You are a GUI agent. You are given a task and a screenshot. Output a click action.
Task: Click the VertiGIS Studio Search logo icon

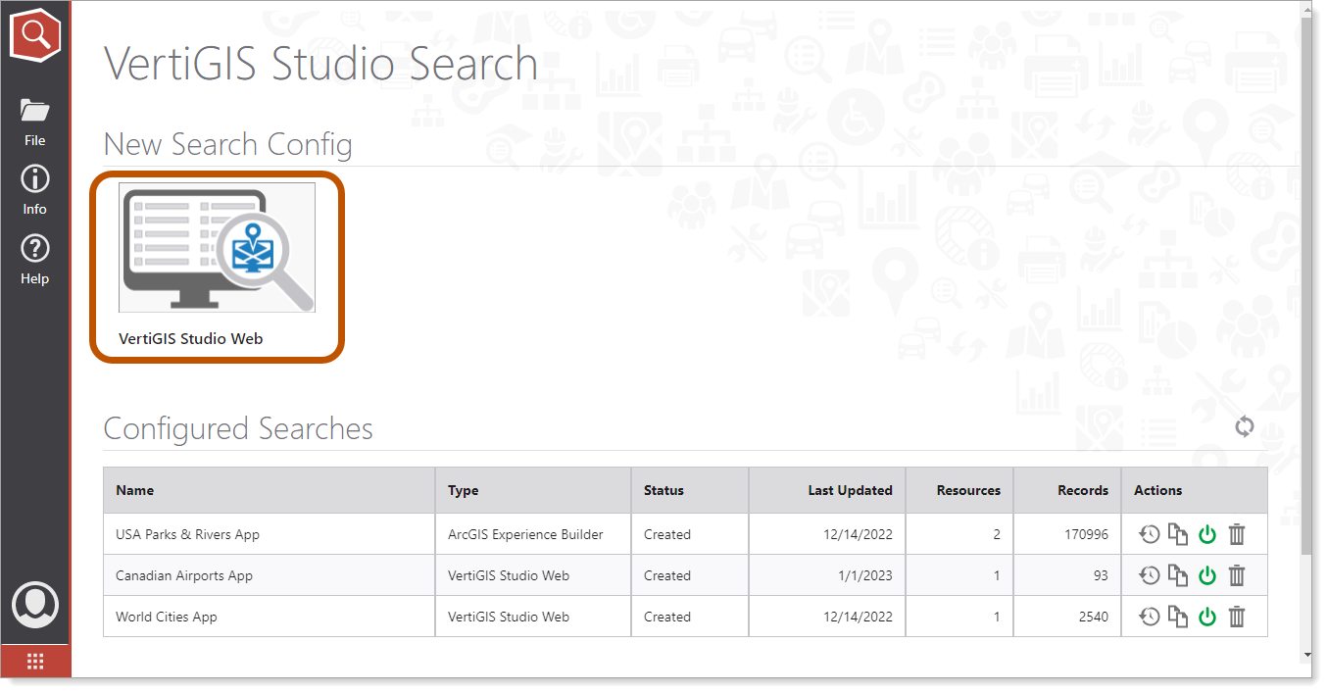(x=35, y=35)
